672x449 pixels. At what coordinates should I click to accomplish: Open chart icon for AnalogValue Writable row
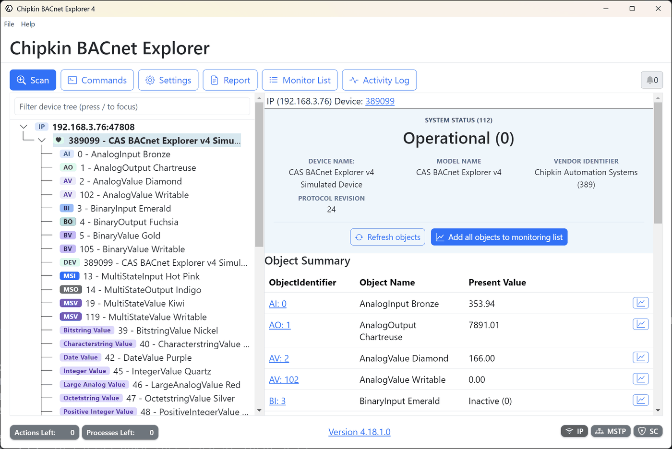(641, 379)
